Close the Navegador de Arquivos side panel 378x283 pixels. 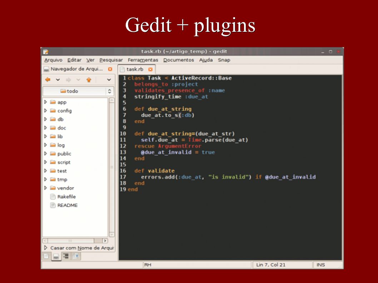(110, 69)
